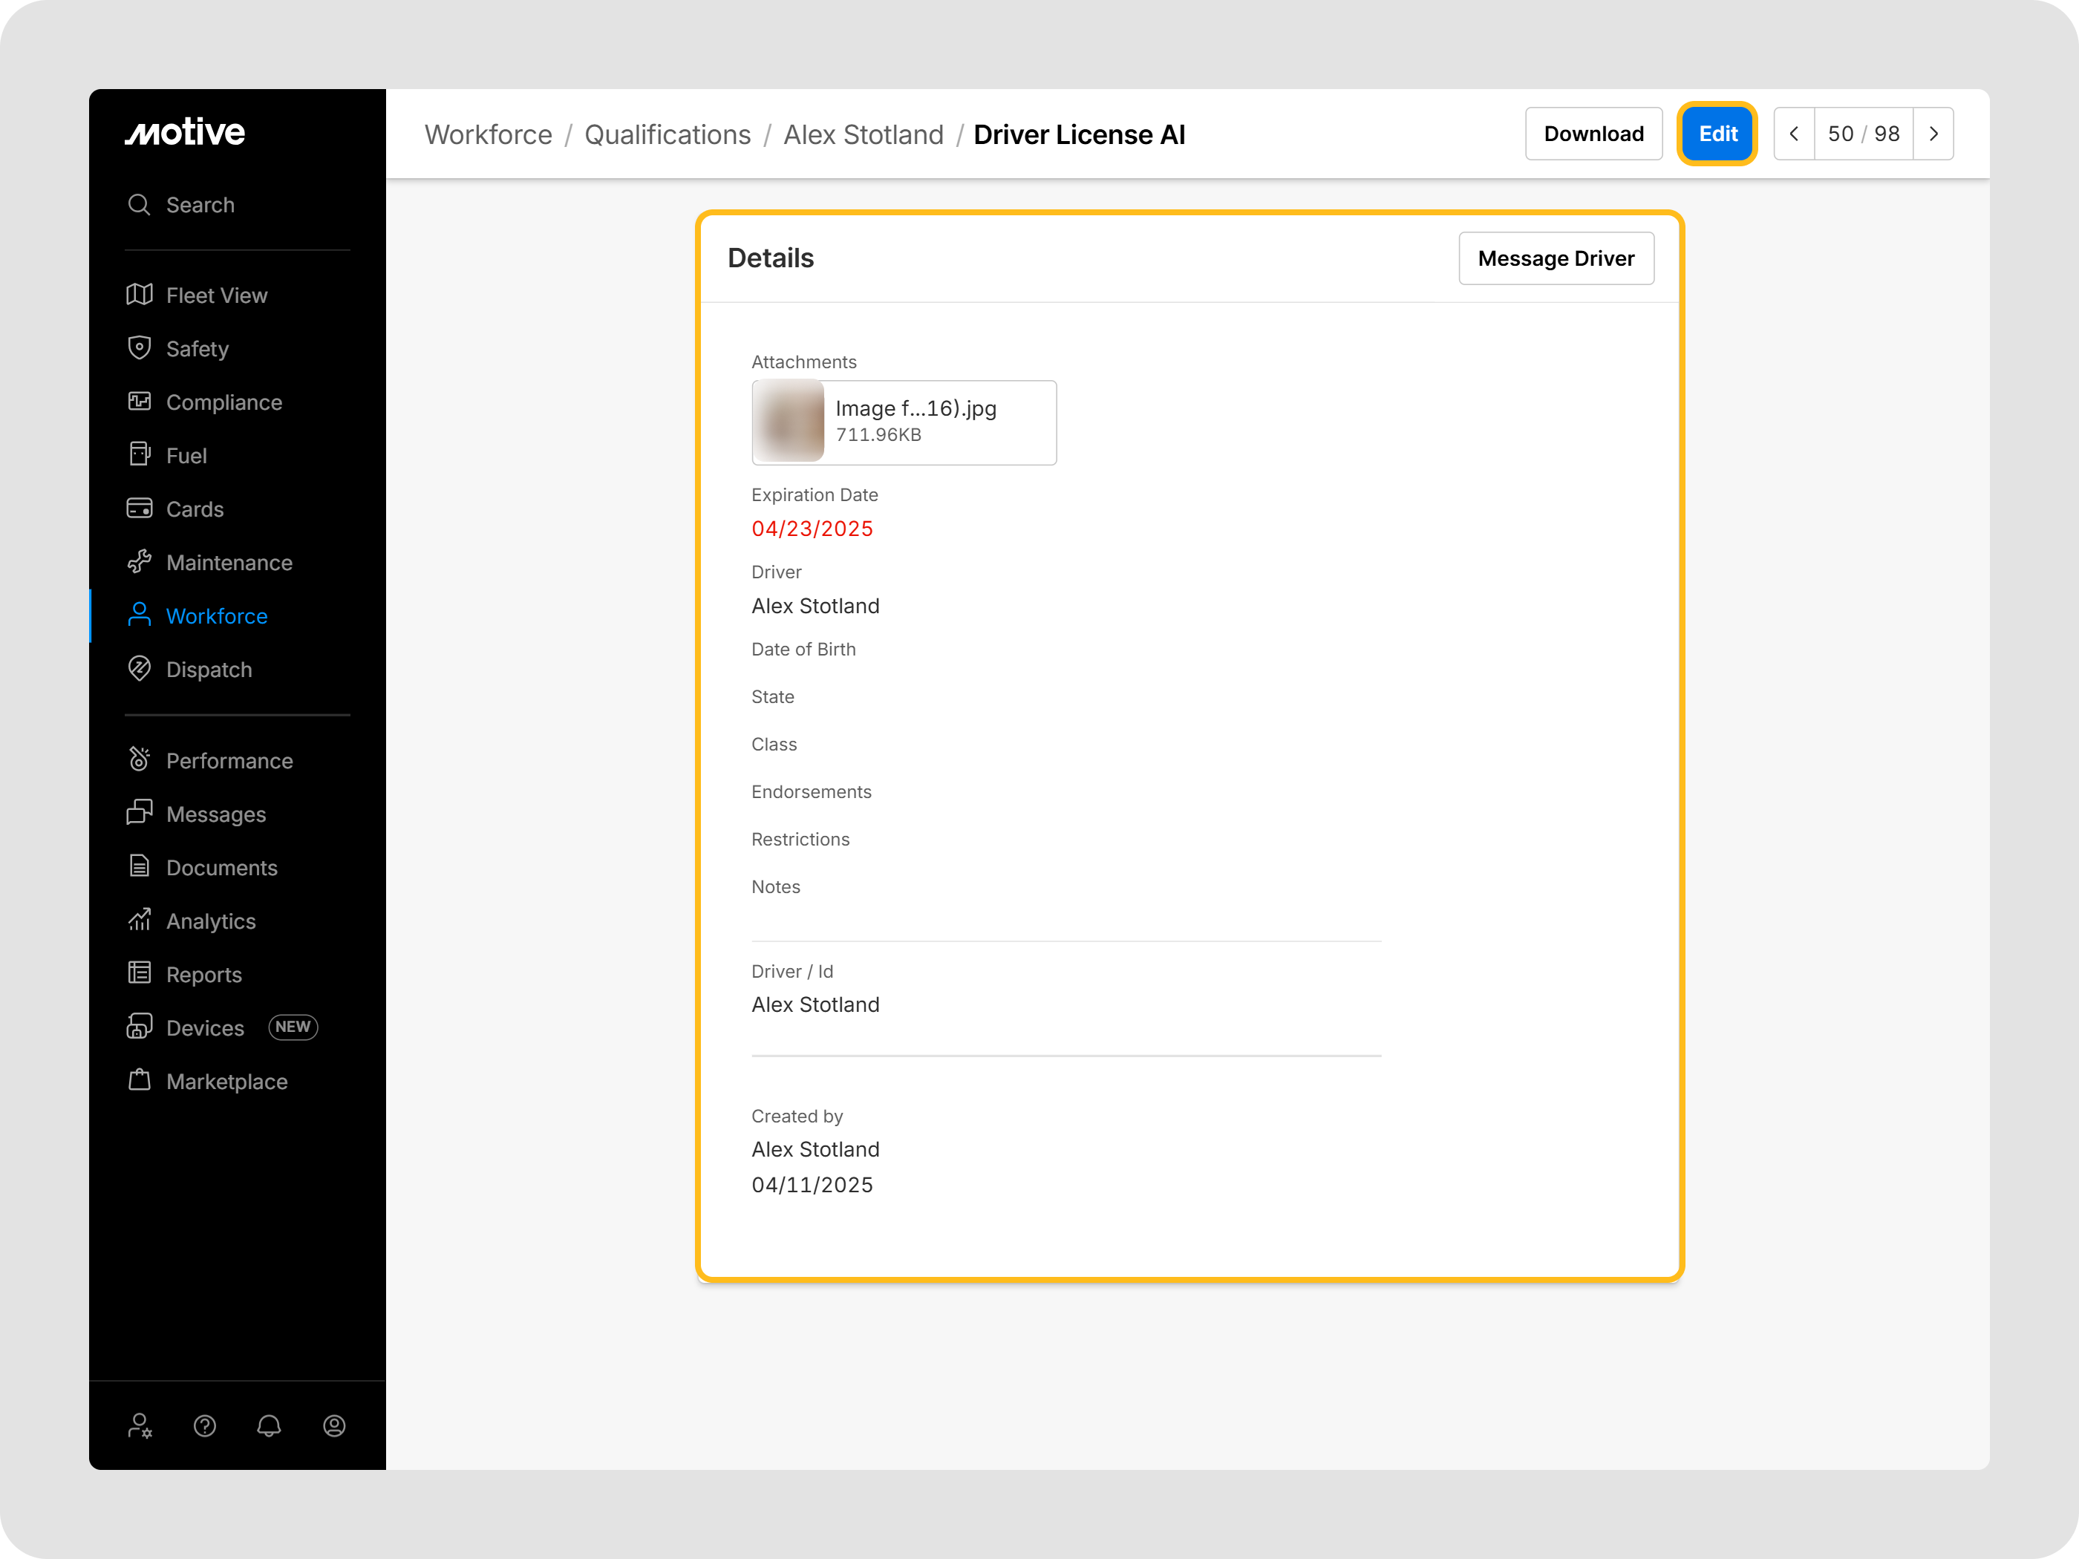The image size is (2079, 1559).
Task: Open the Performance section
Action: coord(229,760)
